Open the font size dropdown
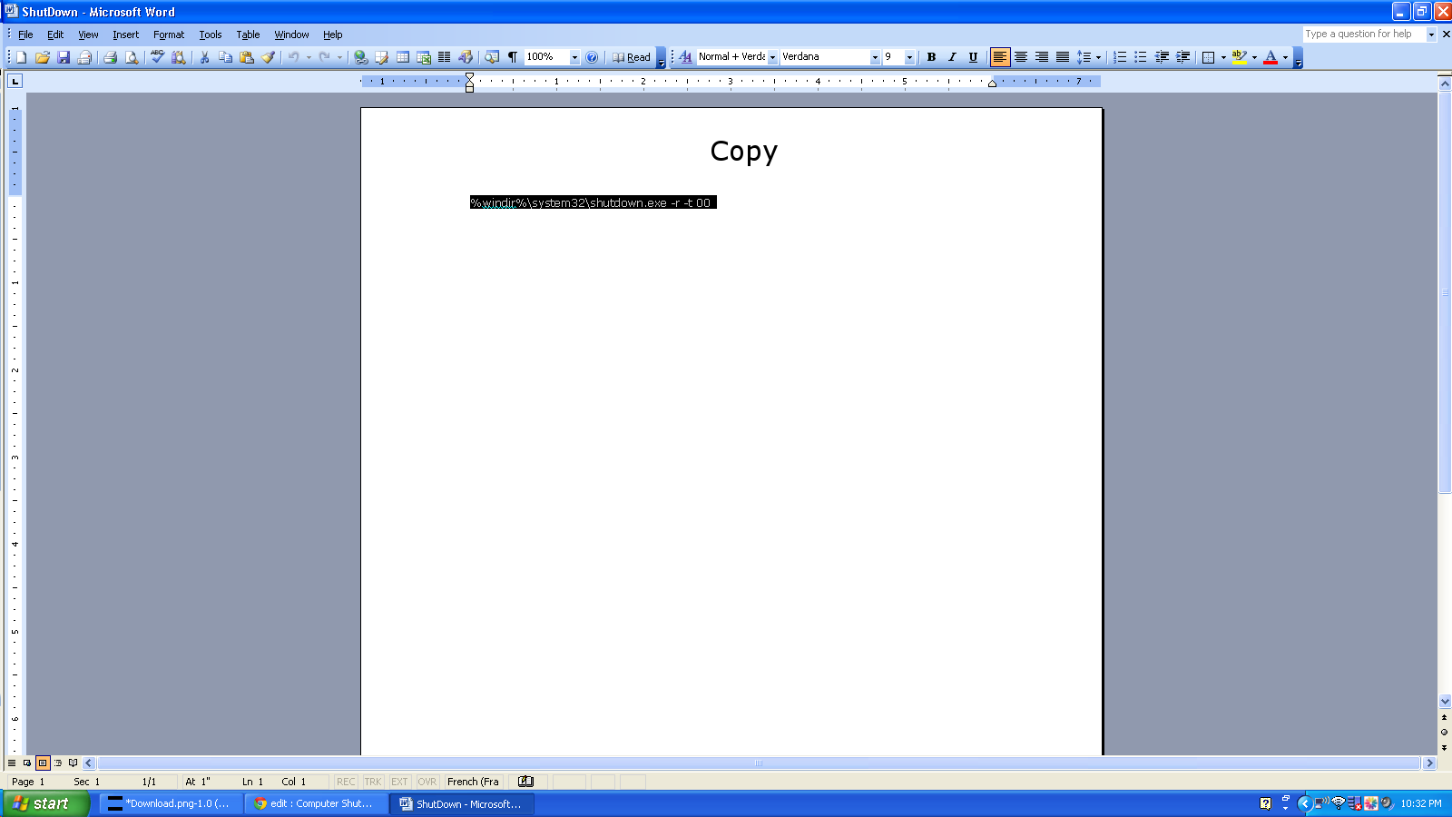The height and width of the screenshot is (817, 1452). click(909, 57)
